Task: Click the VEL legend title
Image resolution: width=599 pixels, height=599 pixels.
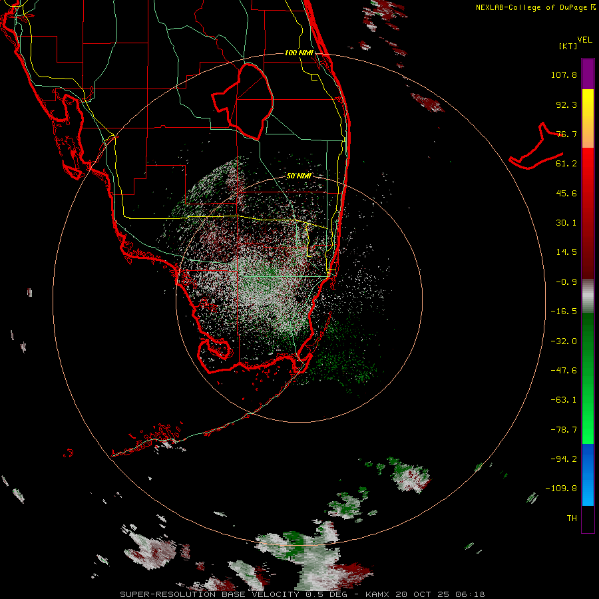Action: (584, 39)
